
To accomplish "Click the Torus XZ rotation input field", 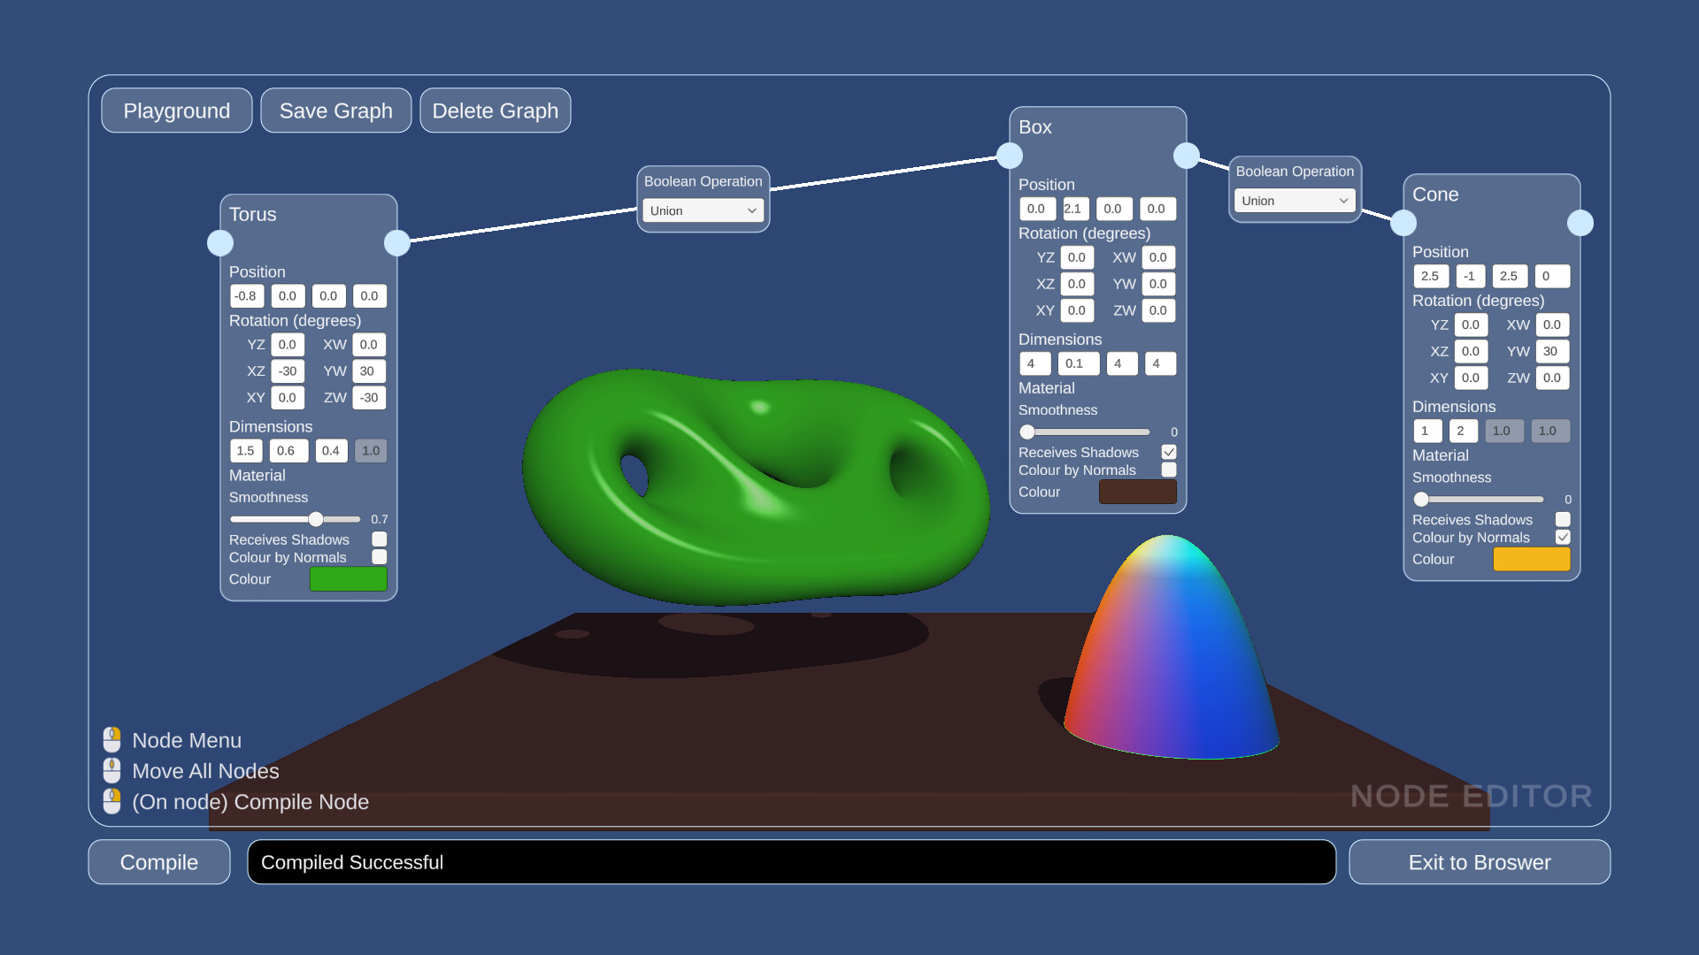I will (288, 371).
